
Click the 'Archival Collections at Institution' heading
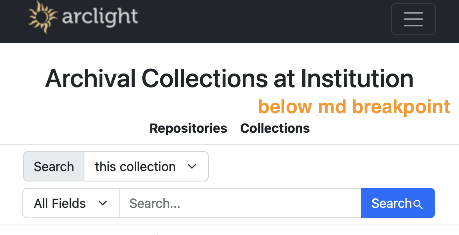[x=229, y=79]
